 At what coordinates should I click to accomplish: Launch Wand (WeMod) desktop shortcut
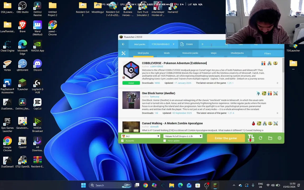(x=37, y=28)
